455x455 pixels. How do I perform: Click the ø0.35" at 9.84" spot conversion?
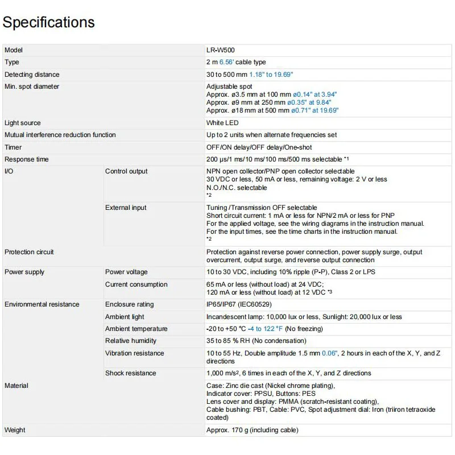[x=309, y=102]
